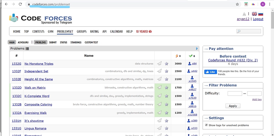
Task: Open the SUBMIT tab
Action: [x=53, y=42]
